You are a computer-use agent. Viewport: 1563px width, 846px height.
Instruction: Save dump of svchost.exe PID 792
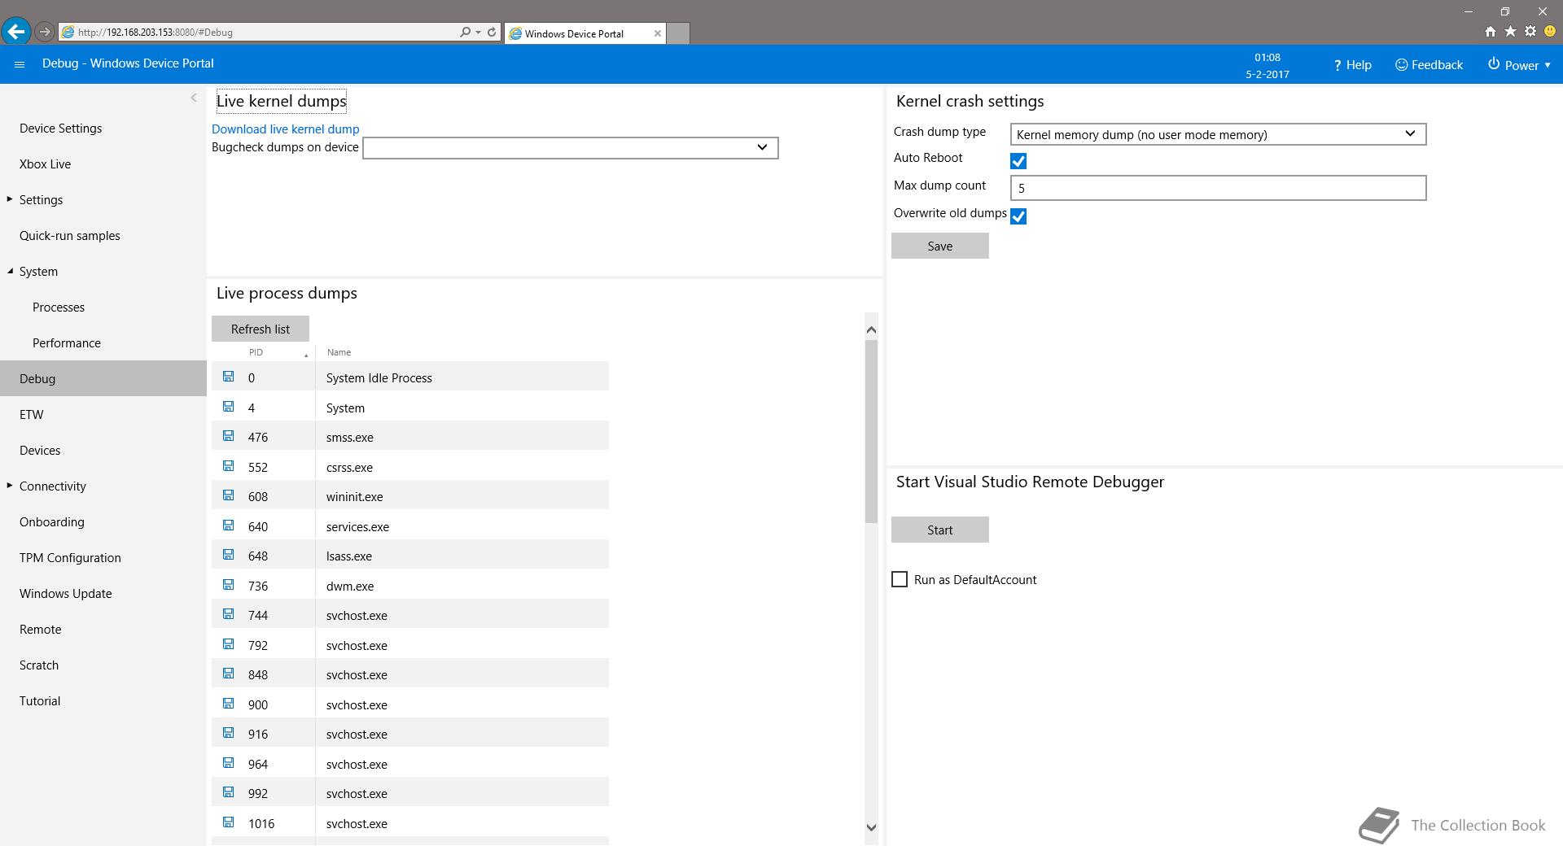229,644
